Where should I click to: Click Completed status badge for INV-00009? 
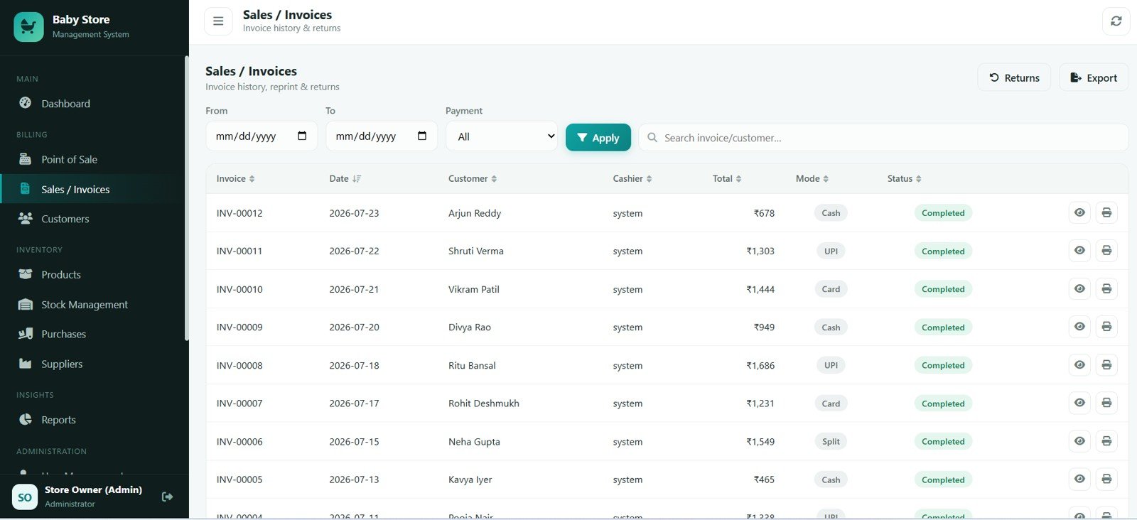(x=943, y=327)
